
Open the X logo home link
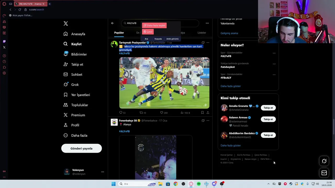click(x=66, y=23)
